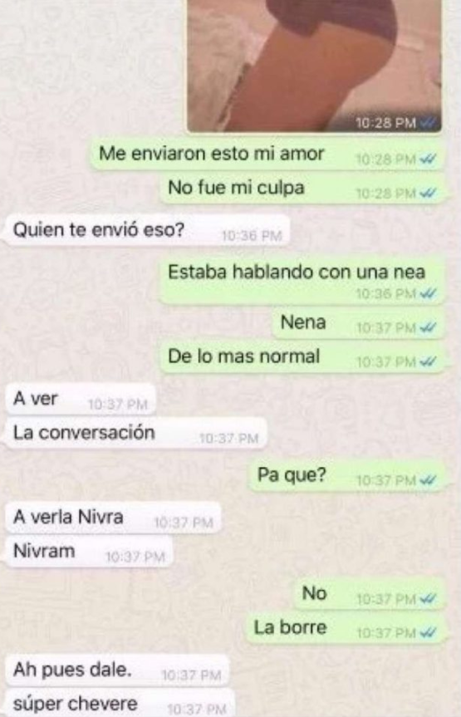Tap the "Quien te envió eso?" message
The image size is (461, 717).
(147, 231)
